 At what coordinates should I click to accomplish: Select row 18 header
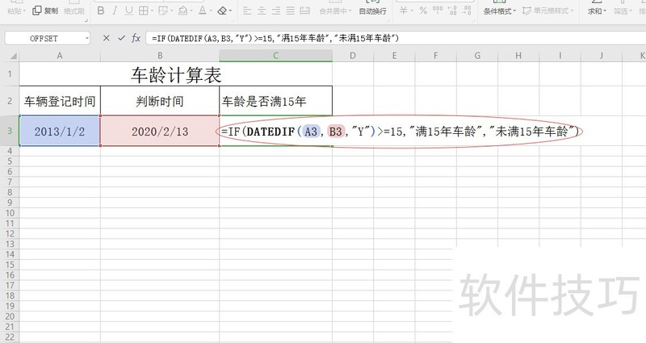10,295
